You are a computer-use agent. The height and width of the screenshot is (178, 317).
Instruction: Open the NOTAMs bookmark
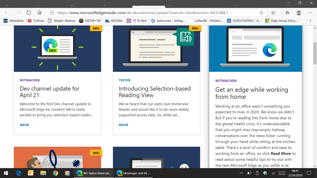(x=114, y=21)
